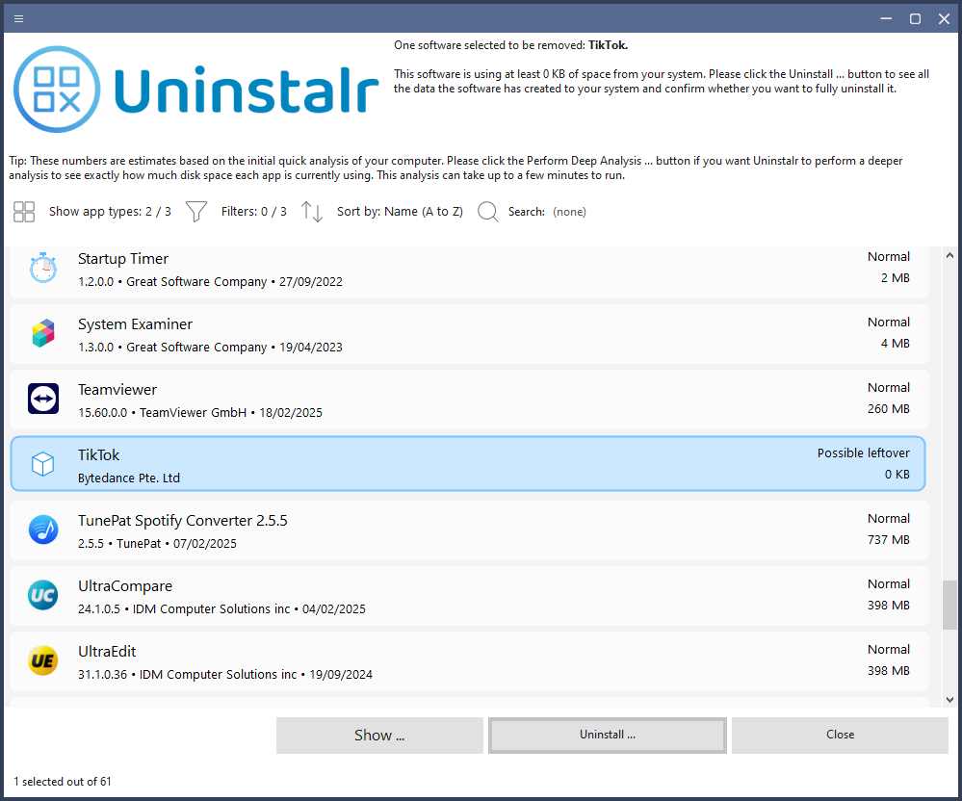Change Sort by: Name (A to Z)
Viewport: 962px width, 801px height.
(x=400, y=212)
